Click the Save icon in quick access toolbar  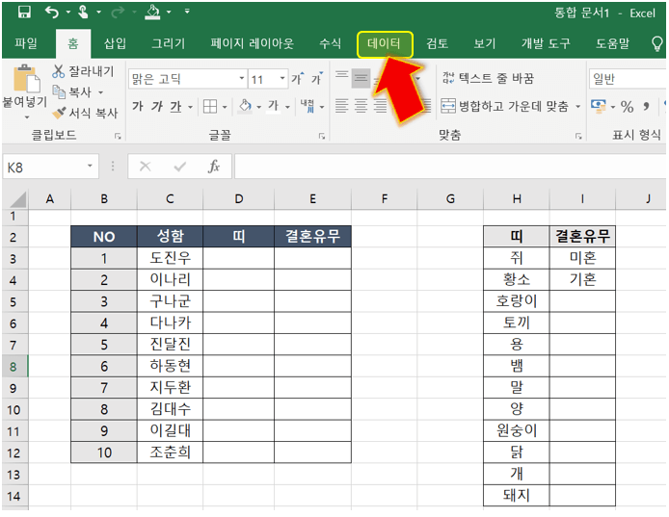point(24,12)
